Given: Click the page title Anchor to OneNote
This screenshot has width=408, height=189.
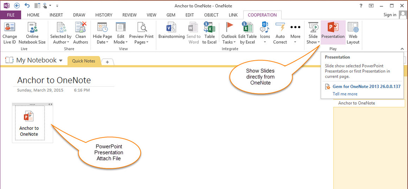Looking at the screenshot, I should [54, 80].
